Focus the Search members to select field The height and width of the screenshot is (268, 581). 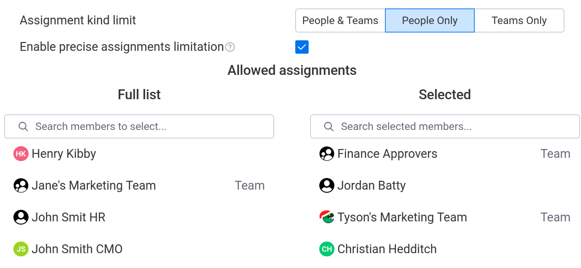pos(148,126)
